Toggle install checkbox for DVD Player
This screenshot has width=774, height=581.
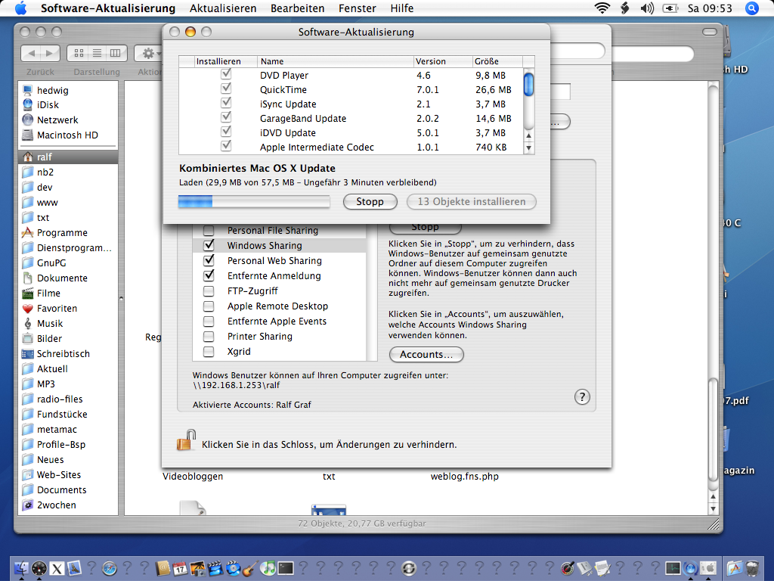coord(226,74)
